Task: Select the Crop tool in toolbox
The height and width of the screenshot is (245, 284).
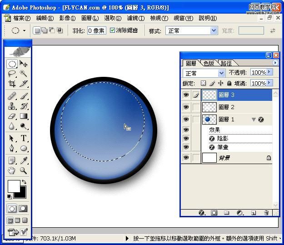Action: (12, 84)
